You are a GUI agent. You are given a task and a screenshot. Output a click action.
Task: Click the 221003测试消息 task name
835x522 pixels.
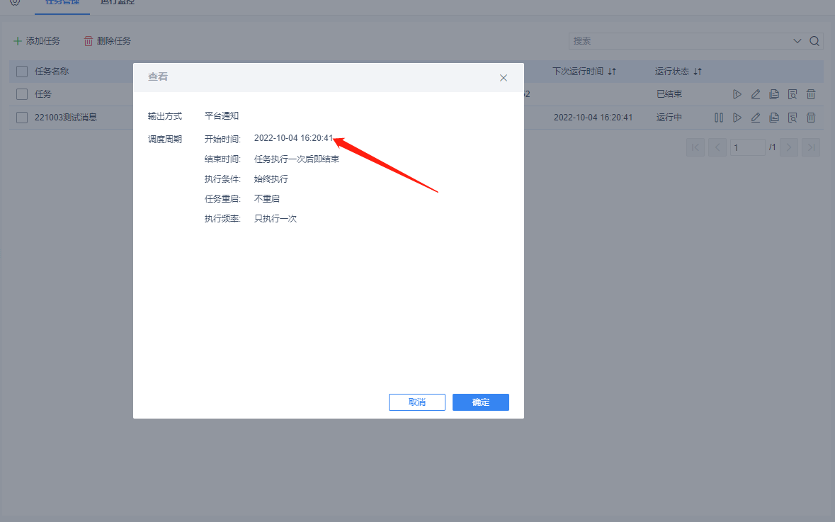[x=65, y=117]
